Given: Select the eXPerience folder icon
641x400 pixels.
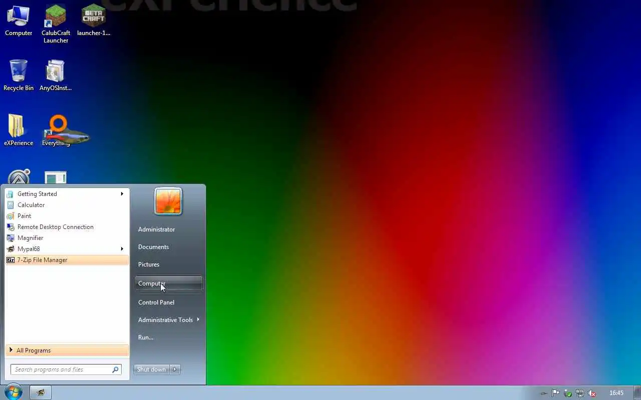Looking at the screenshot, I should [19, 130].
